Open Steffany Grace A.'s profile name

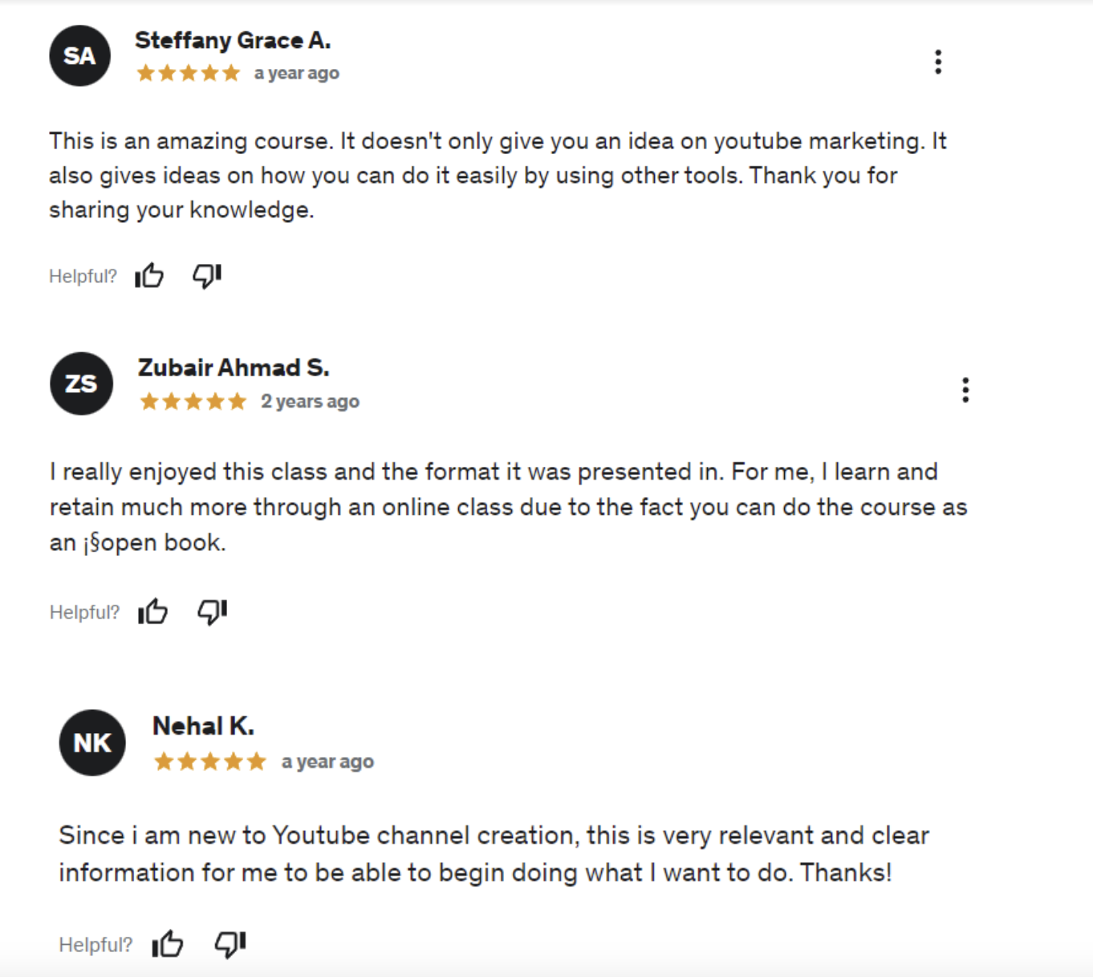[x=234, y=39]
